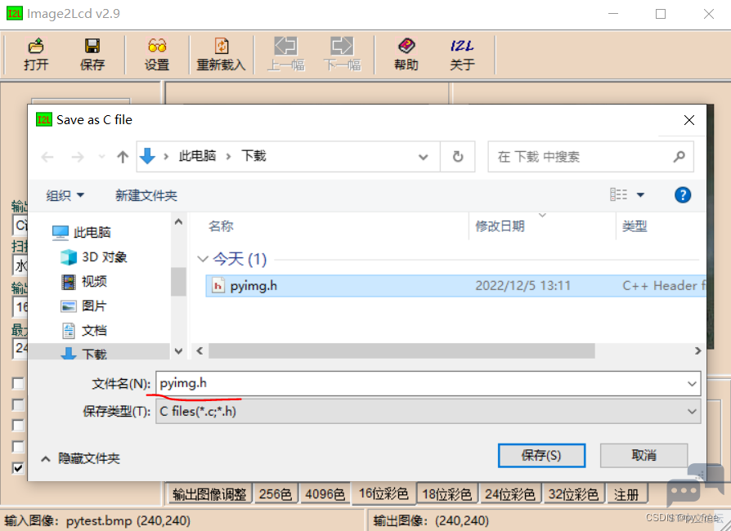This screenshot has width=731, height=531.
Task: Open the address bar history dropdown
Action: (x=423, y=157)
